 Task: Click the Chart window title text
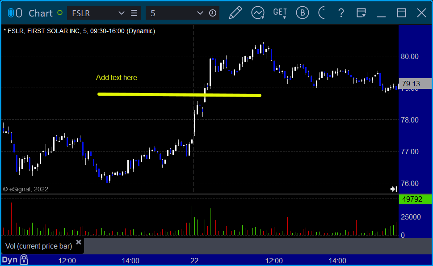41,13
